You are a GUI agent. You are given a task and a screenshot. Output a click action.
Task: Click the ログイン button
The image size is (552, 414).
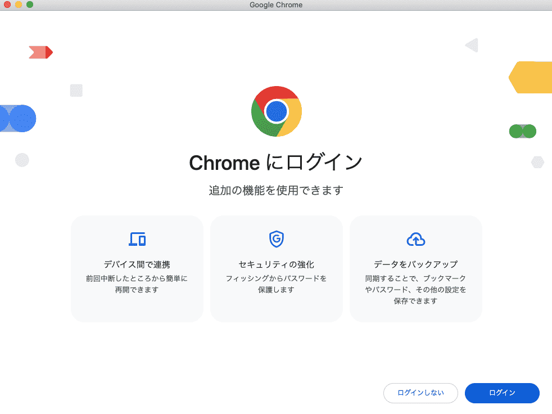point(502,393)
